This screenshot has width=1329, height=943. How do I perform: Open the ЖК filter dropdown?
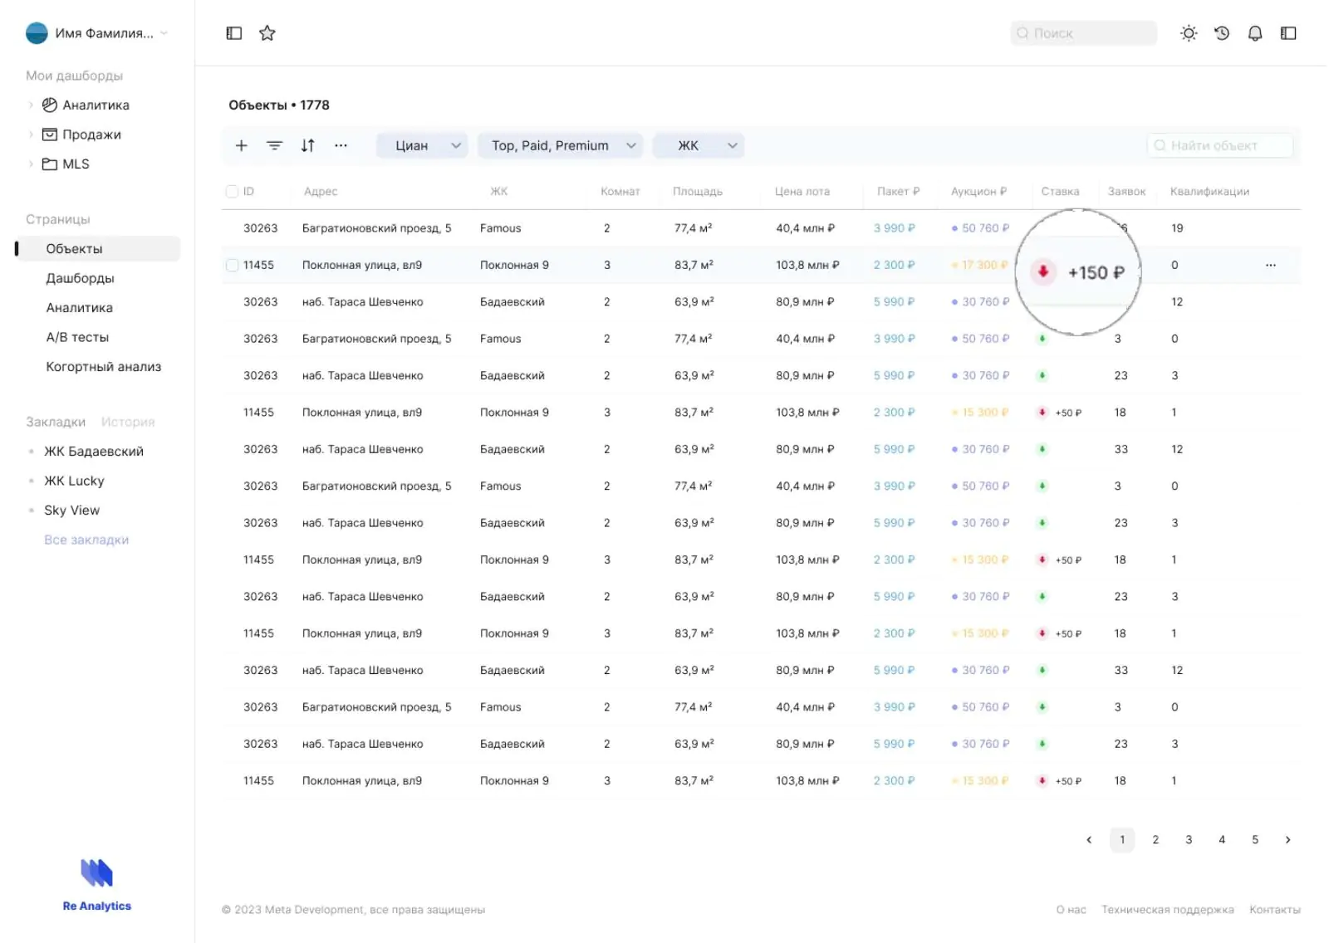coord(699,145)
